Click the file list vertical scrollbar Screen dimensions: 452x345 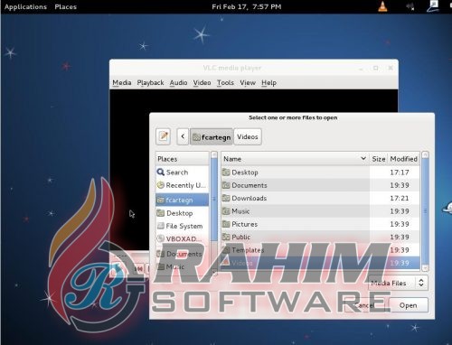point(425,211)
